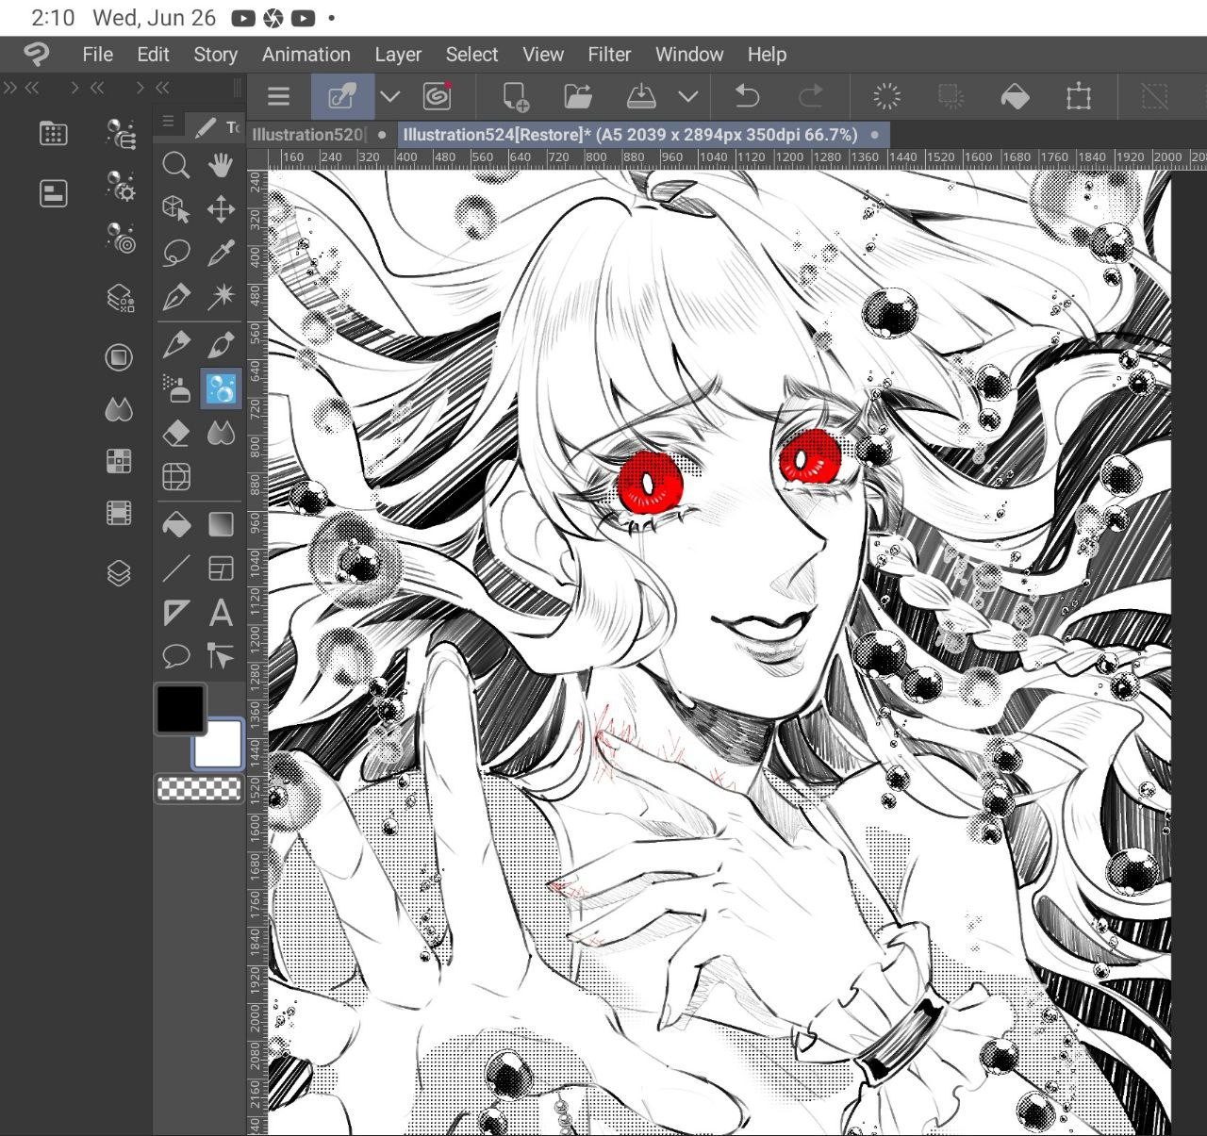
Task: Select the Fill bucket tool in tool palette
Action: click(176, 524)
